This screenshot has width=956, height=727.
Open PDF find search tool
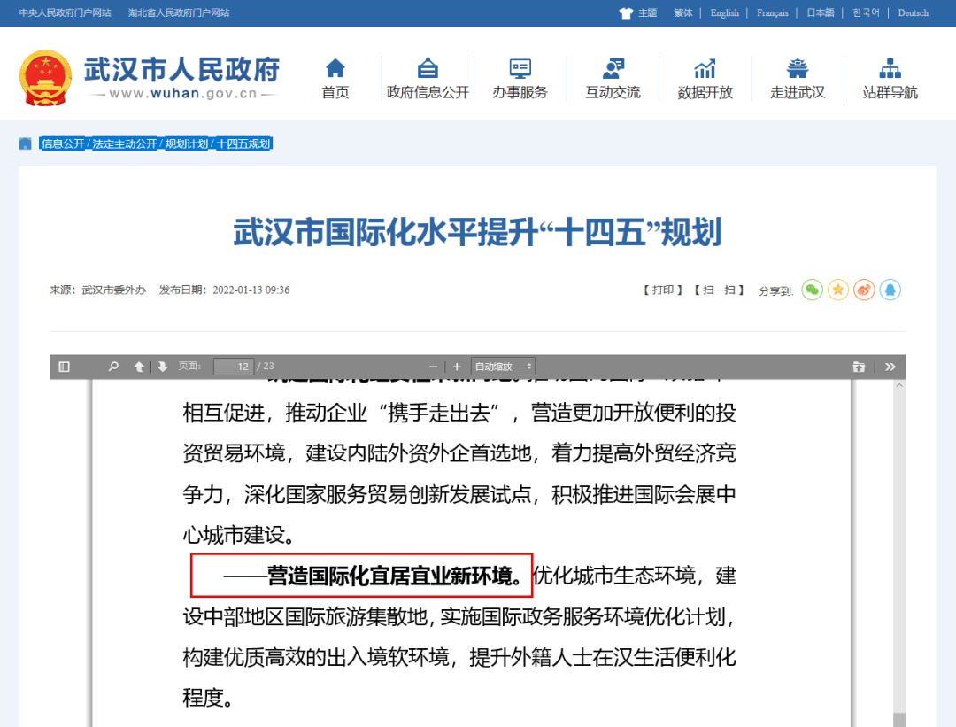[113, 367]
